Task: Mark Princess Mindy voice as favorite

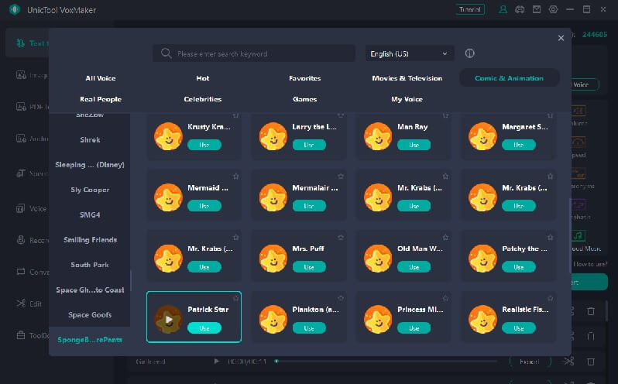Action: pyautogui.click(x=445, y=298)
